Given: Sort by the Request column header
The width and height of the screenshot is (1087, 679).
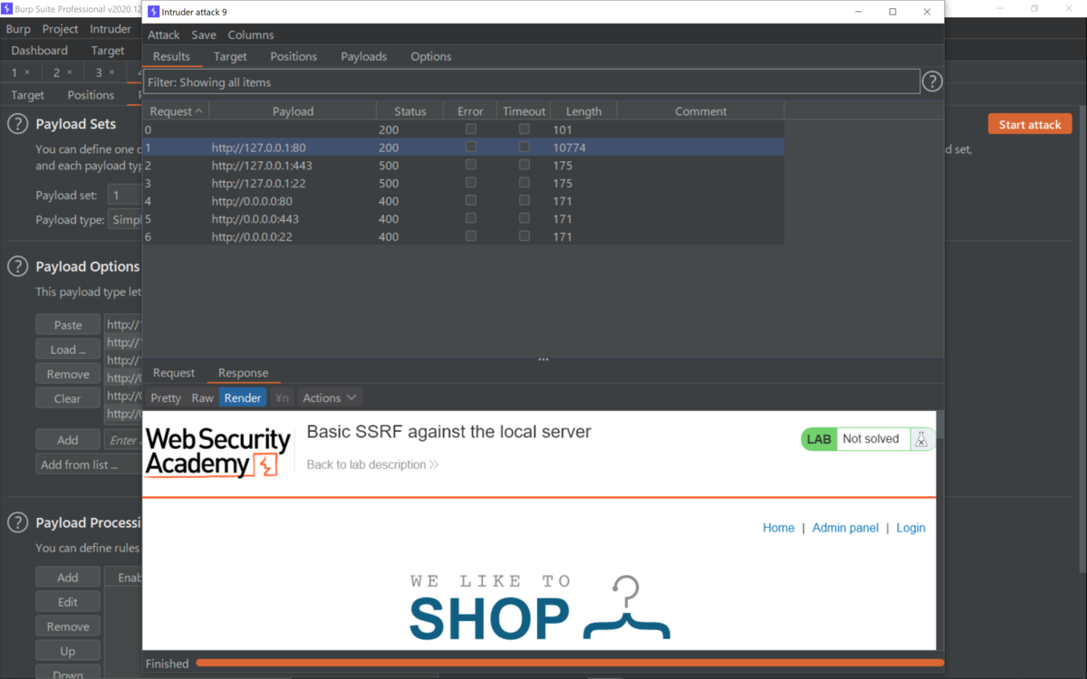Looking at the screenshot, I should (176, 111).
